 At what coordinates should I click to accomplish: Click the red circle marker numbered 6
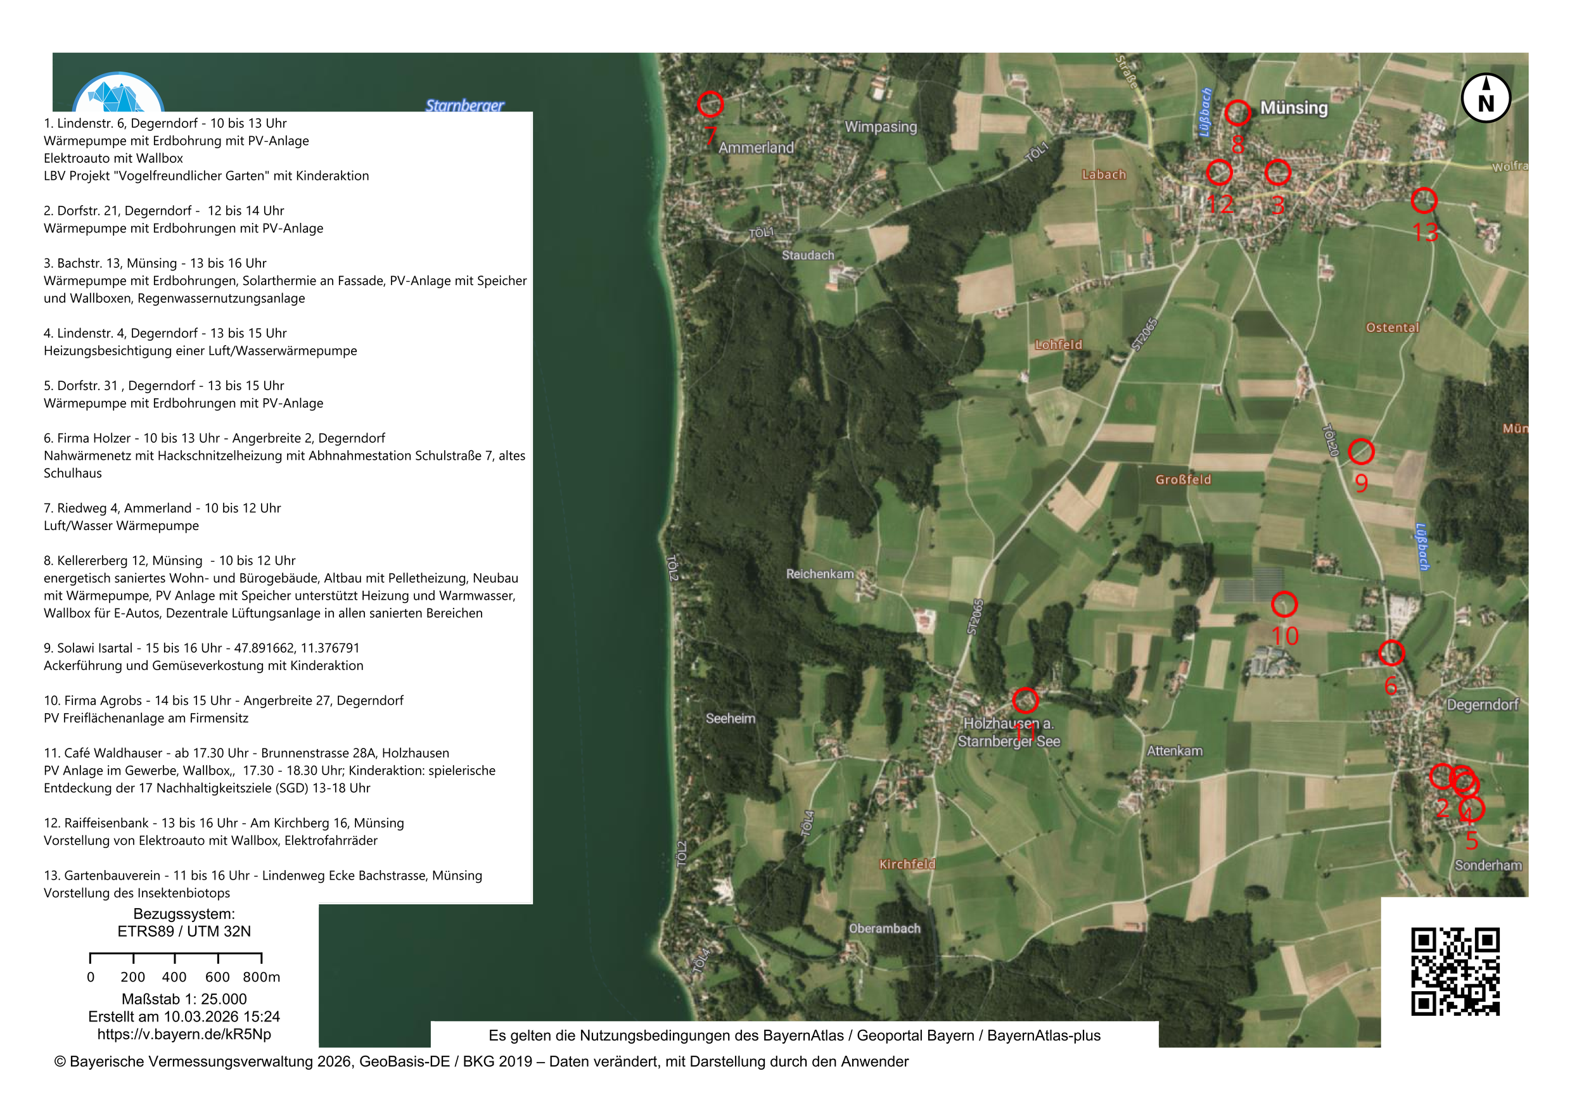click(1391, 653)
